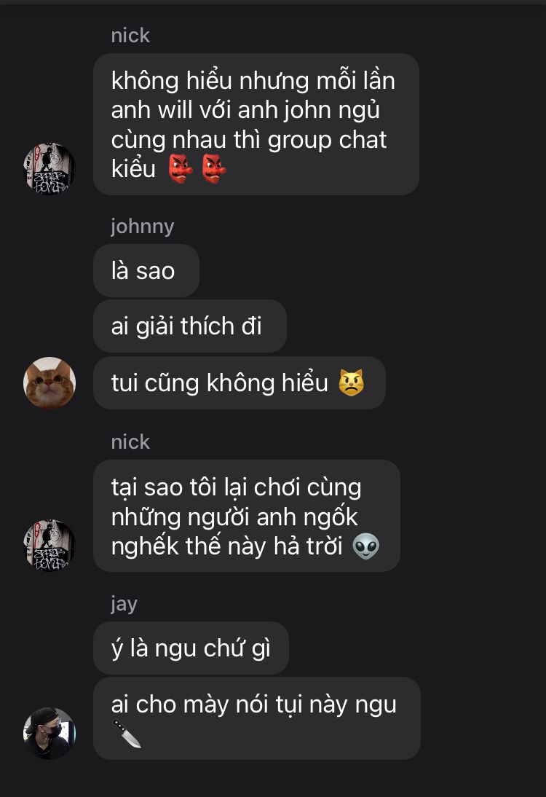The image size is (546, 797).
Task: Select the message "ai giải thích đi"
Action: 190,326
